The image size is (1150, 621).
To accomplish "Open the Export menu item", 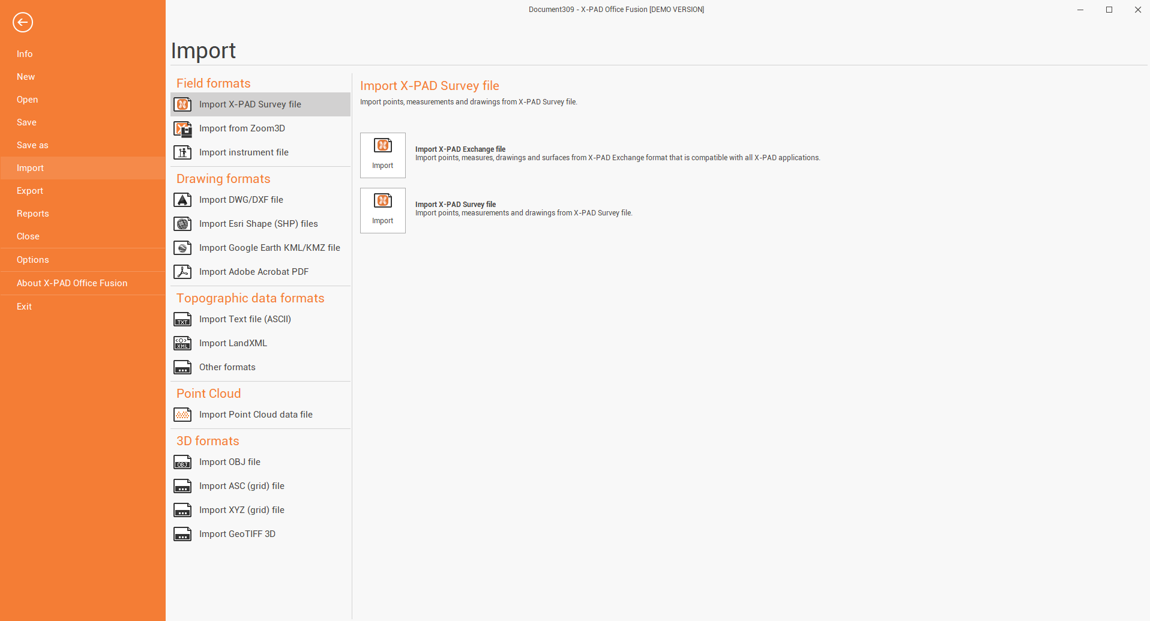I will click(x=30, y=191).
